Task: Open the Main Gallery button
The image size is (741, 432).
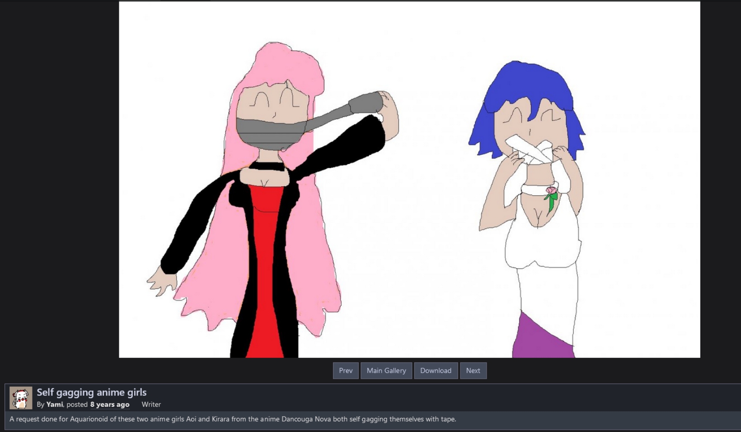Action: (386, 371)
